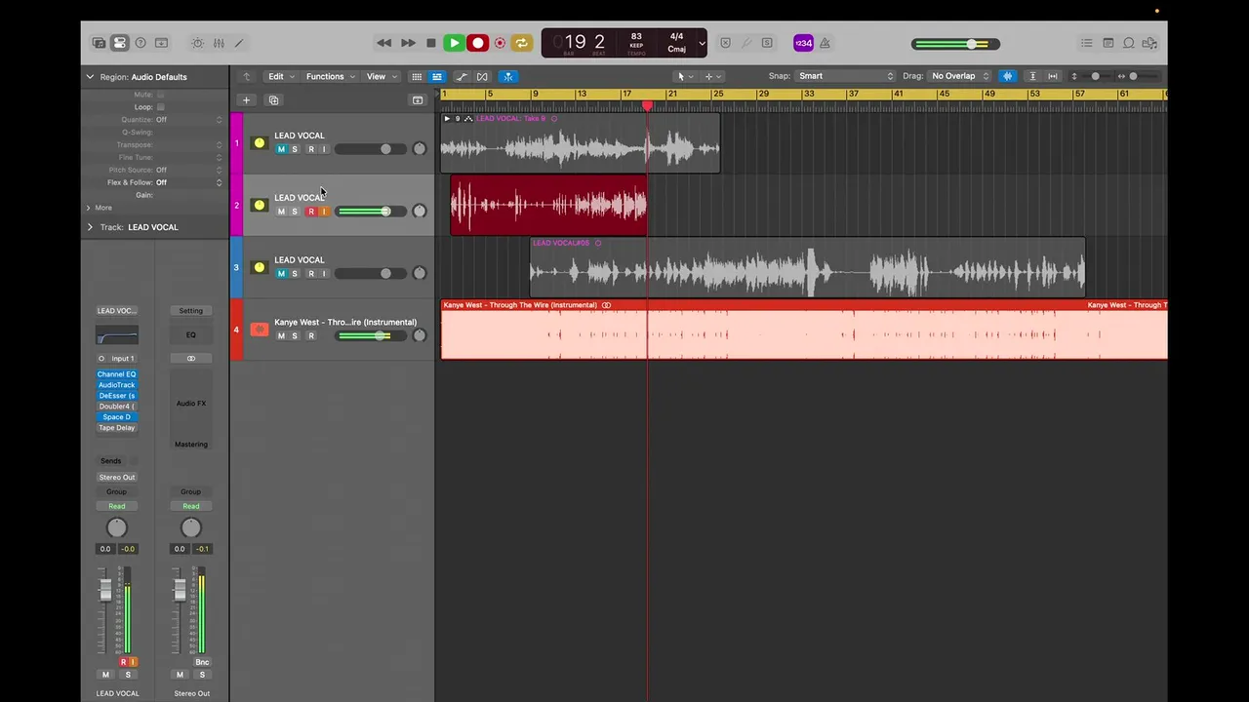The height and width of the screenshot is (702, 1249).
Task: Click the red Record button
Action: [x=477, y=43]
